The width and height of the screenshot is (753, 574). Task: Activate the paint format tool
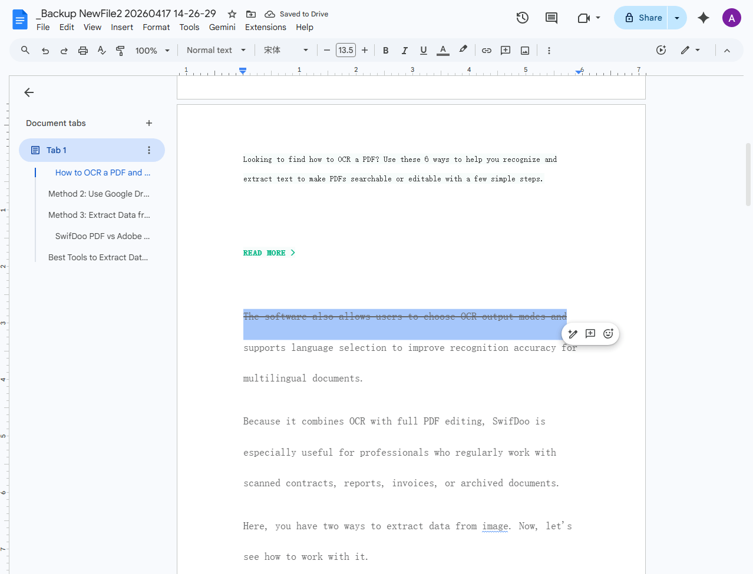click(120, 51)
